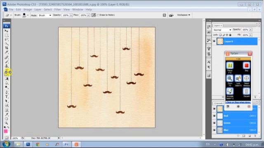Select the Pen tool

7,92
